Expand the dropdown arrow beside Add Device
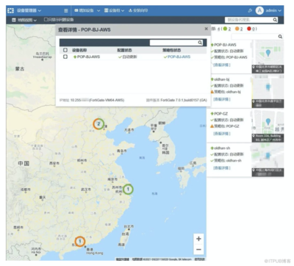Screen dimensions: 294x266 point(98,10)
